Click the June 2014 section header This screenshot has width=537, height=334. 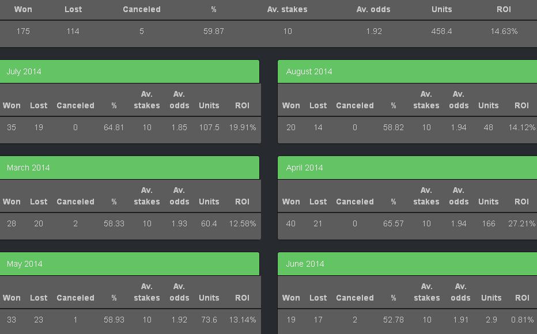(x=407, y=264)
